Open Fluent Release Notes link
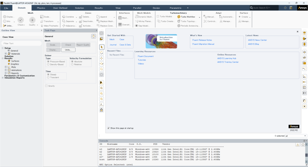This screenshot has width=308, height=167. 202,40
